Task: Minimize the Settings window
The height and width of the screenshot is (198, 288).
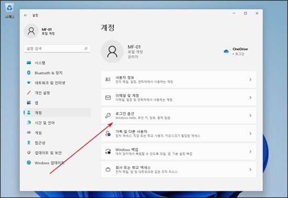Action: click(x=234, y=13)
